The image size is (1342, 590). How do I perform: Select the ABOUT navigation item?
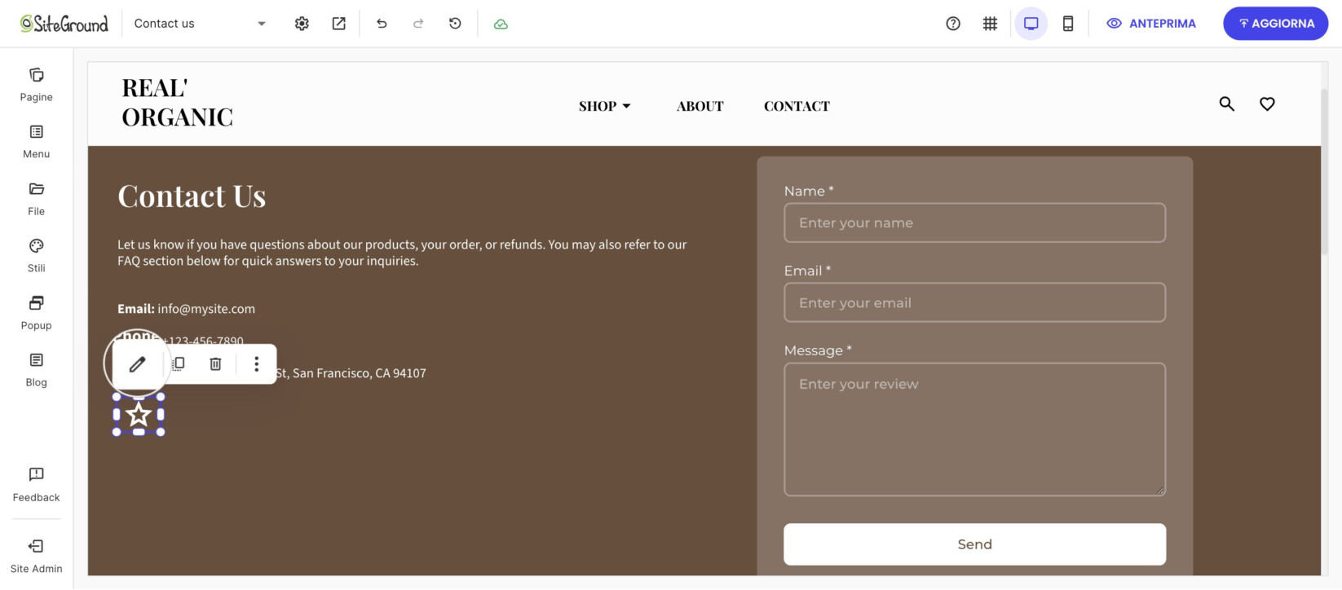700,106
